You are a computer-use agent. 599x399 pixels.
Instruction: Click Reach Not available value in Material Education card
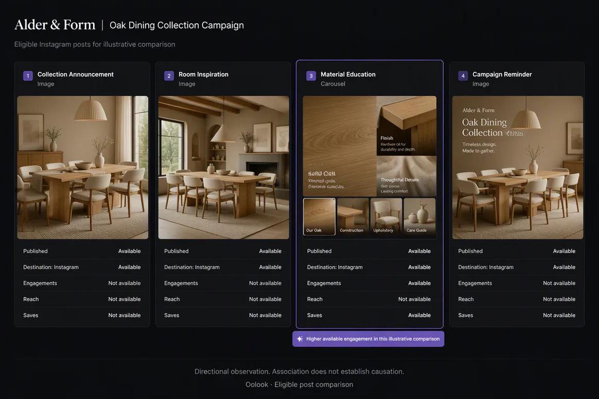[x=414, y=299]
